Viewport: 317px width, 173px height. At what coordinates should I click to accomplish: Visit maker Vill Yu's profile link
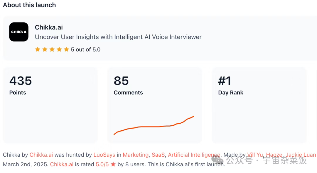point(255,155)
